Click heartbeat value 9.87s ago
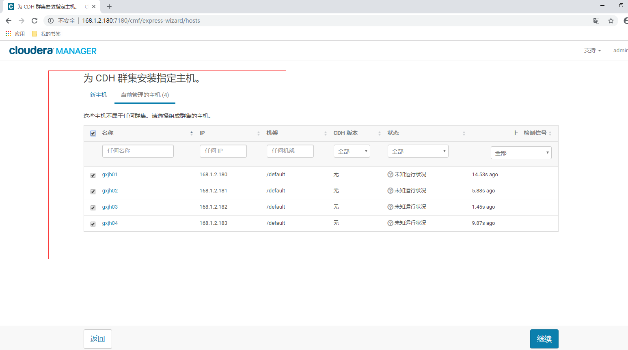This screenshot has width=628, height=350. (483, 223)
